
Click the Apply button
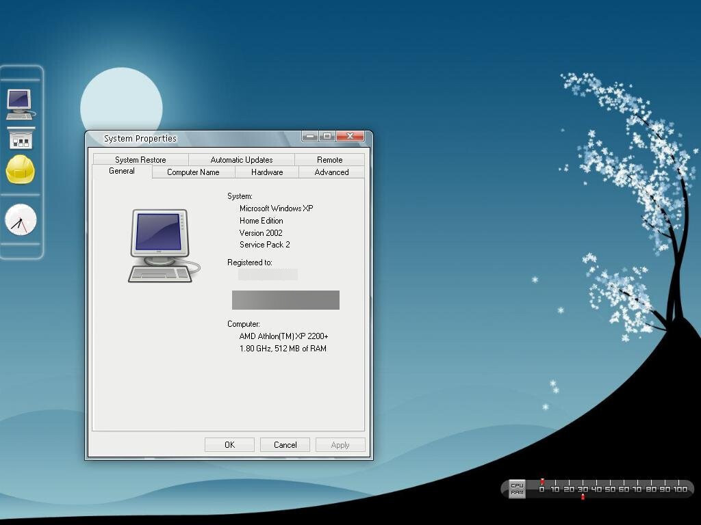tap(340, 444)
